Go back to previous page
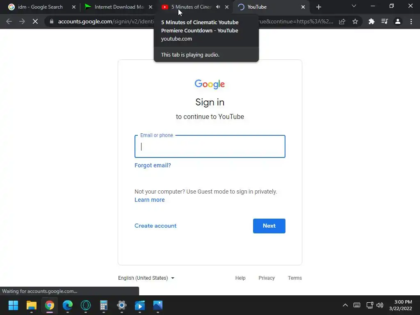 pos(9,21)
